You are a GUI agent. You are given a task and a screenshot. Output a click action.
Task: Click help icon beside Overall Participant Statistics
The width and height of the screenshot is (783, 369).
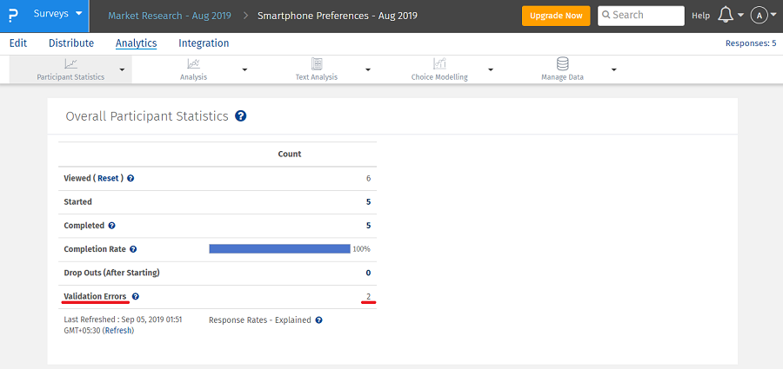[241, 115]
